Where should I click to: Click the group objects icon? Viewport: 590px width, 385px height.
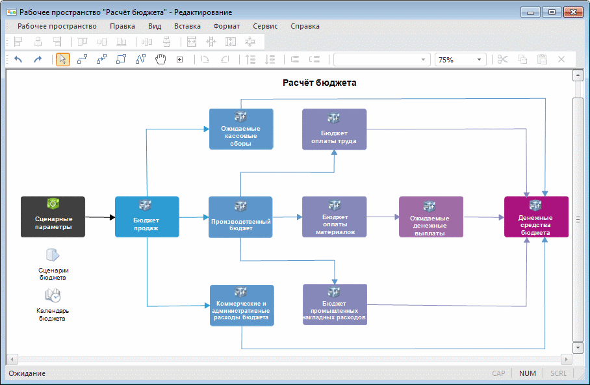click(x=295, y=60)
